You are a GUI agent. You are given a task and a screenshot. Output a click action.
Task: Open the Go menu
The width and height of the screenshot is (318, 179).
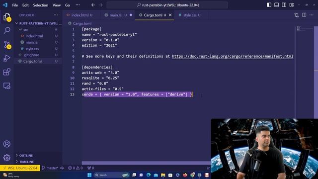point(68,5)
